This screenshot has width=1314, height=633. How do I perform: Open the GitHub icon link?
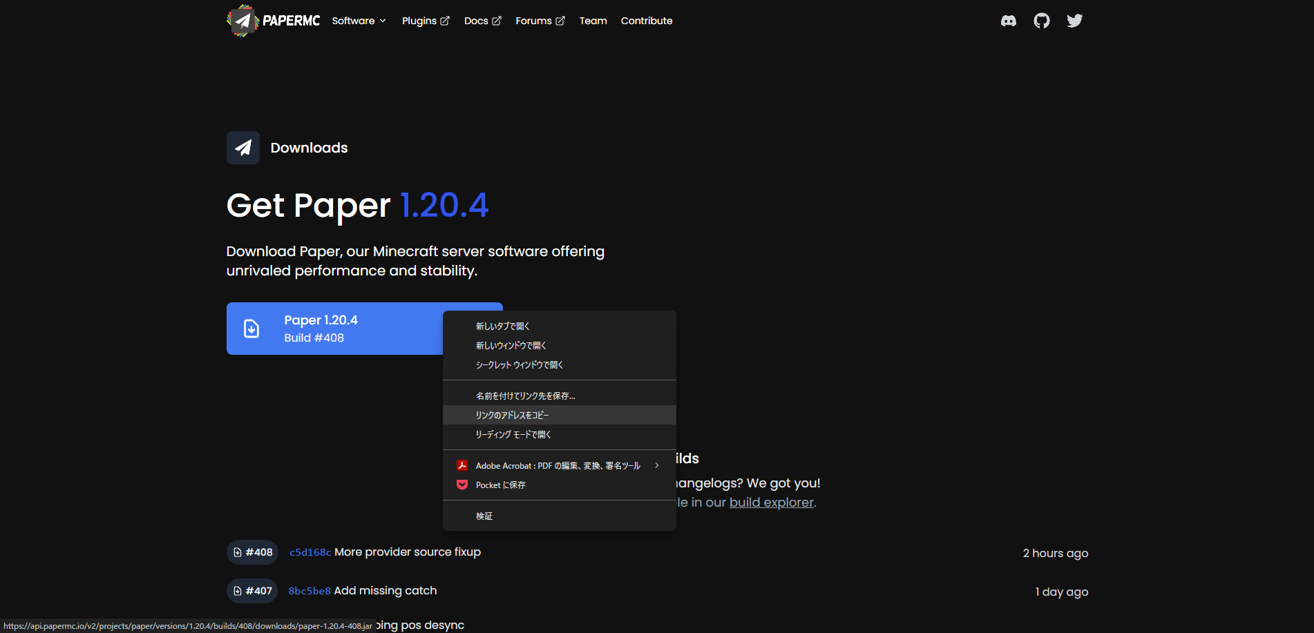(1042, 21)
